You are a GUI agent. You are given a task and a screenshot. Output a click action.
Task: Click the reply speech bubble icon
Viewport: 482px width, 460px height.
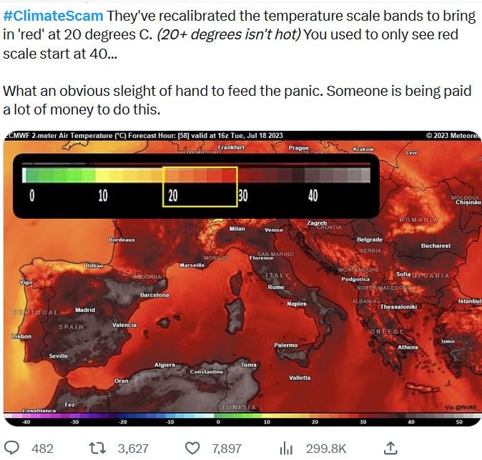pos(11,448)
